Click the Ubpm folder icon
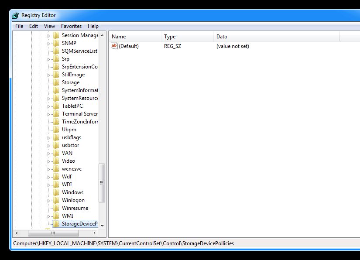Viewport: 360px width, 260px height. (56, 130)
